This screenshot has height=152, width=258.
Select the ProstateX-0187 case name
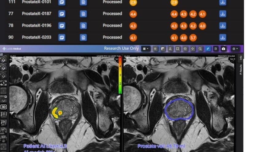[37, 14]
